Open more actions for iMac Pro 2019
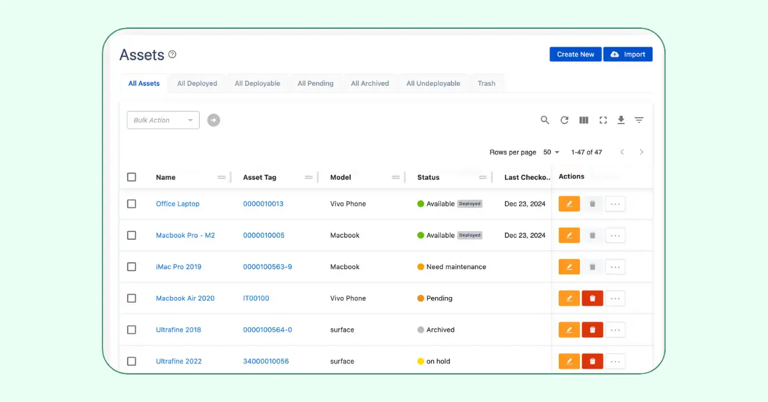The width and height of the screenshot is (768, 402). click(x=615, y=266)
